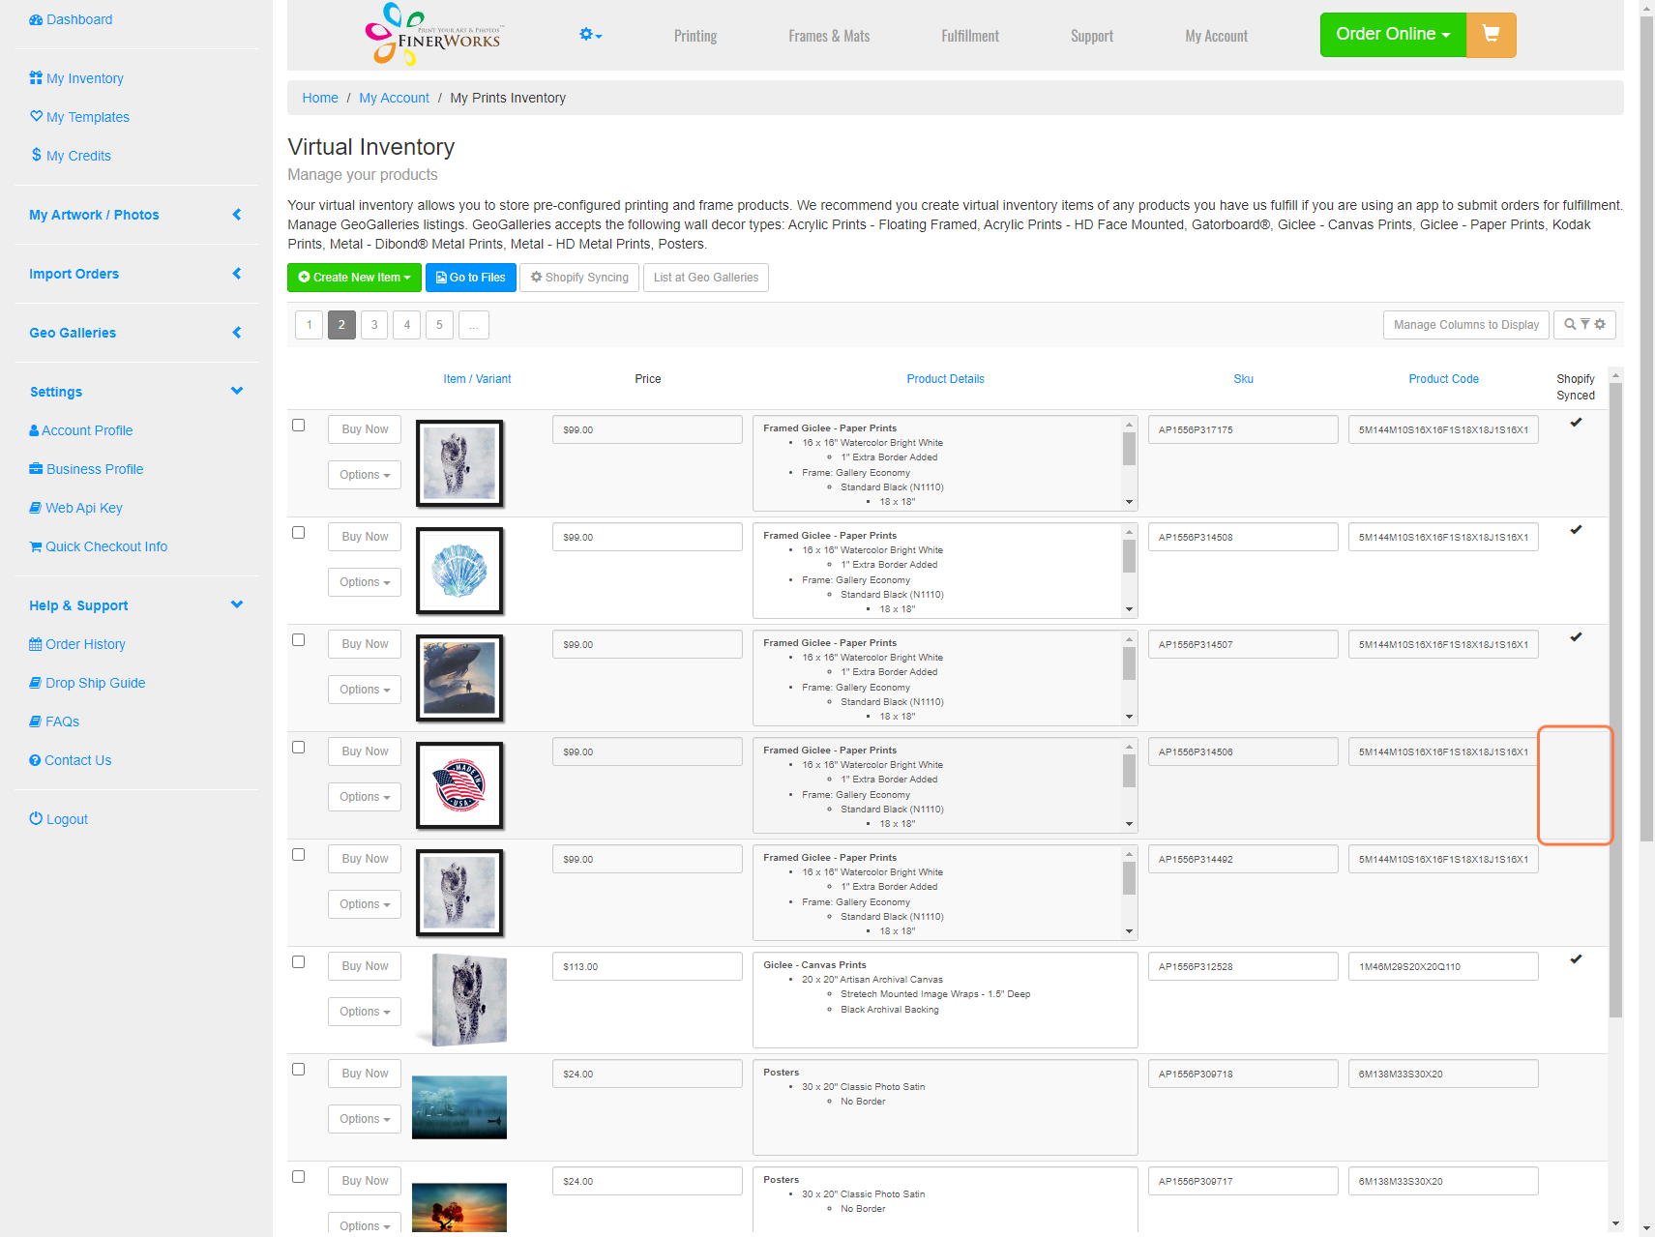The height and width of the screenshot is (1237, 1655).
Task: Open Account Profile settings
Action: [x=81, y=430]
